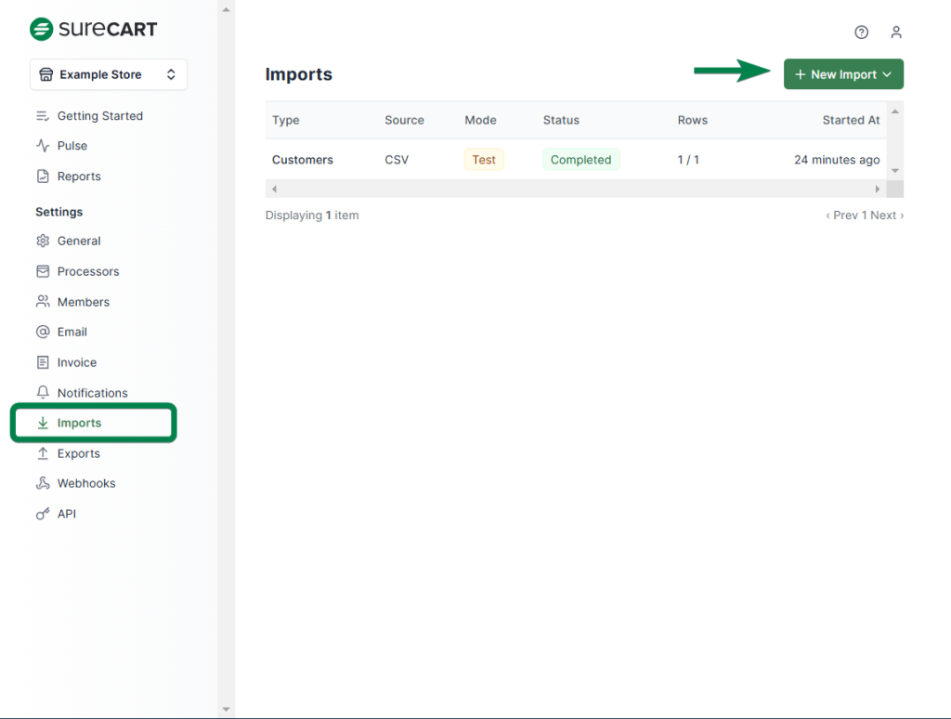Image resolution: width=951 pixels, height=719 pixels.
Task: Click the SureCart logo
Action: 94,29
